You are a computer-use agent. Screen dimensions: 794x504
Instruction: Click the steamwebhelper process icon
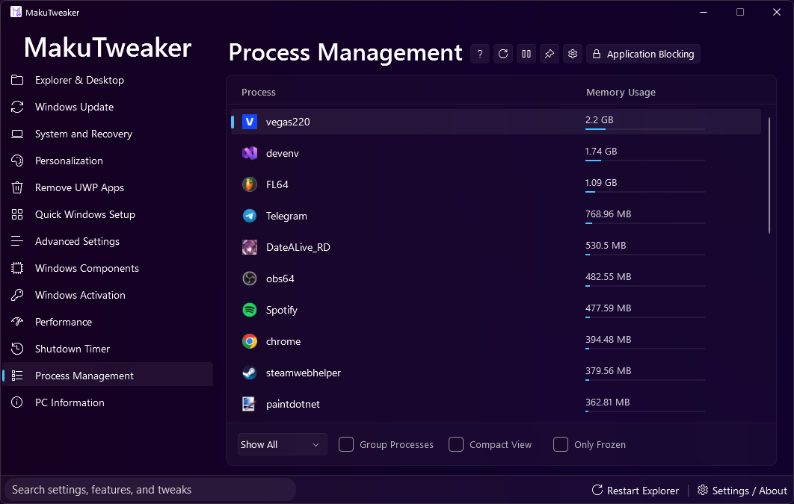(x=250, y=373)
